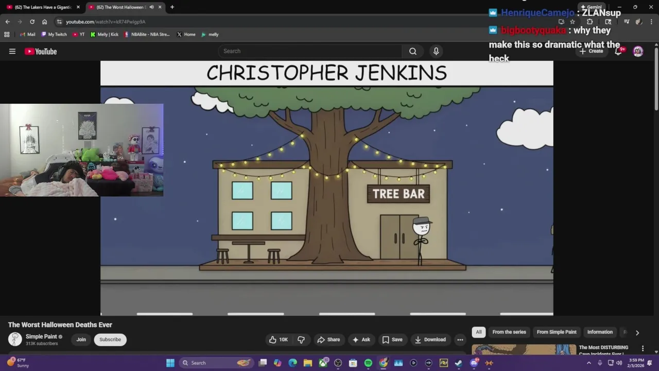Screen dimensions: 659x371
Task: Download the video
Action: click(x=430, y=340)
